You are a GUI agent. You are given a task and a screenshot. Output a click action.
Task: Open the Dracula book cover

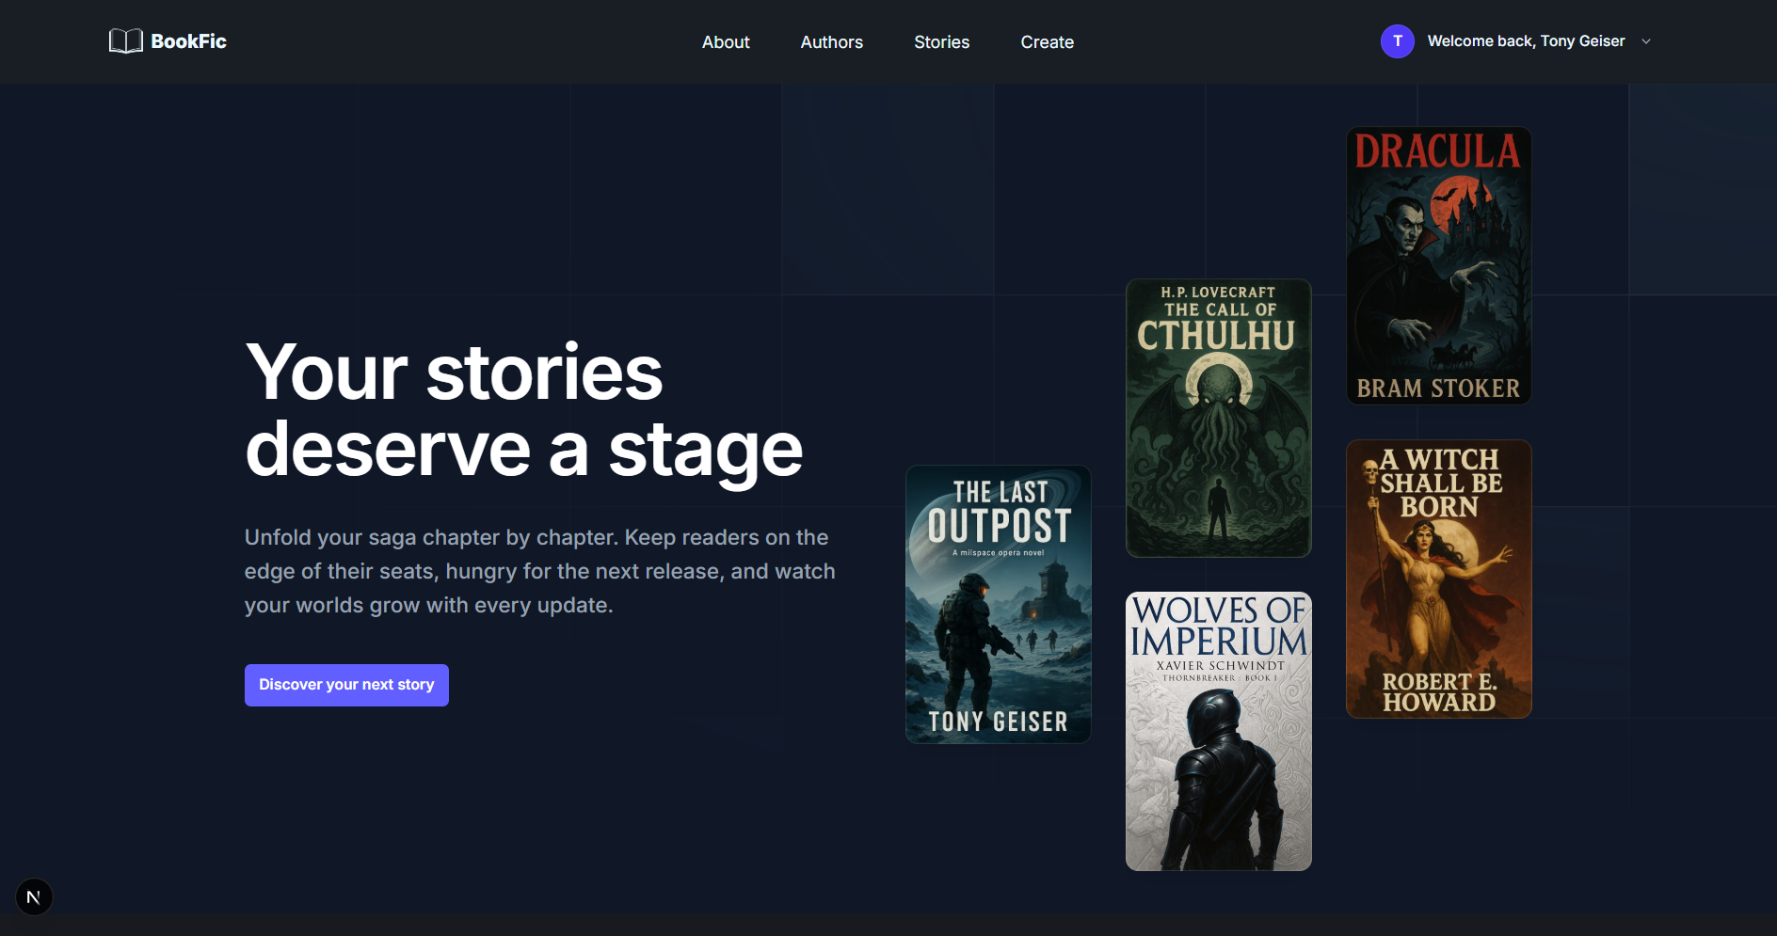click(x=1437, y=264)
